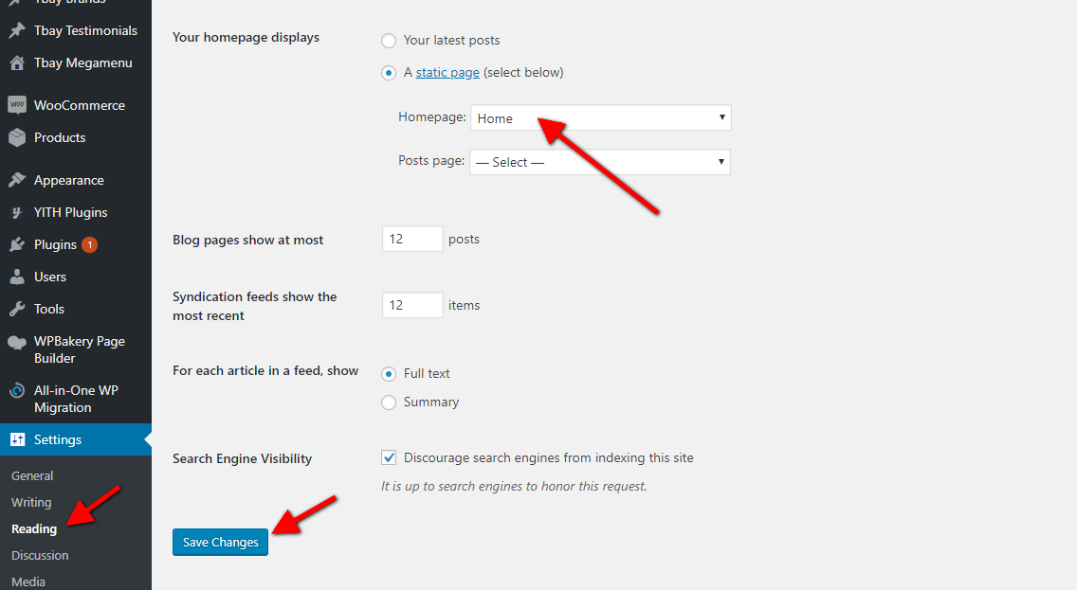The width and height of the screenshot is (1077, 590).
Task: Focus the Syndication feeds items field
Action: tap(412, 305)
